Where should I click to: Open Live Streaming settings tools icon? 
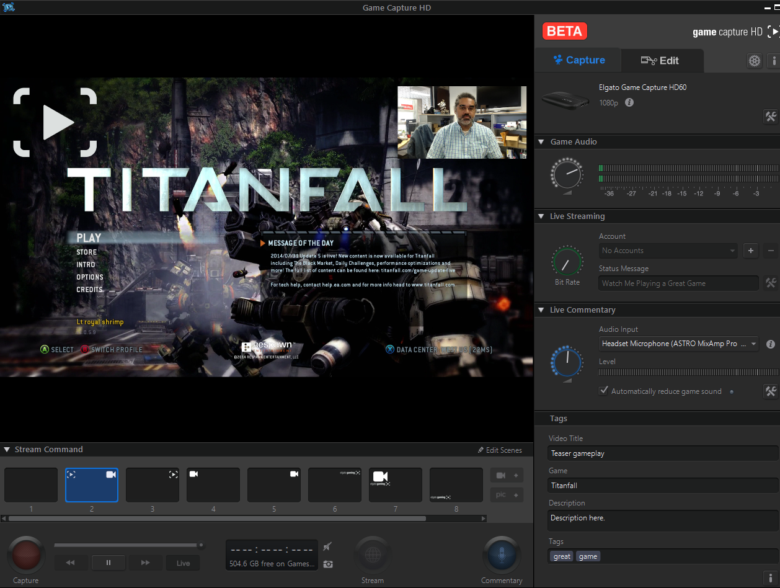coord(771,283)
